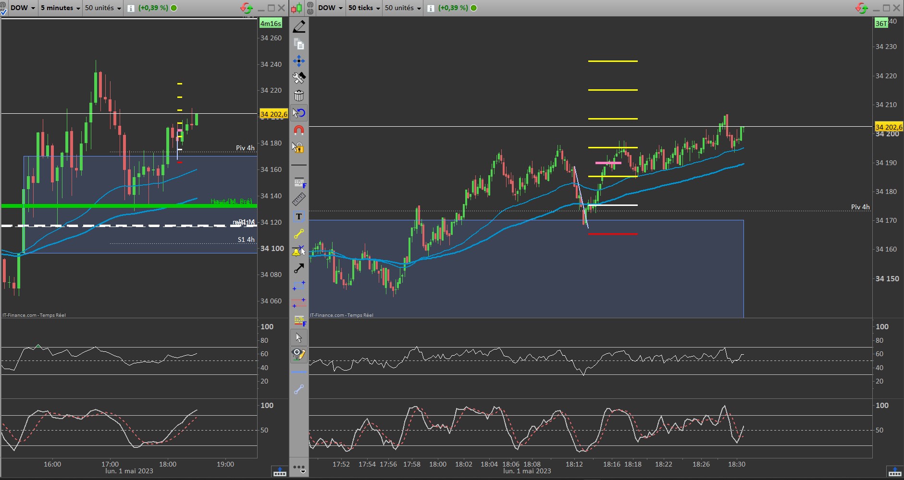Select the pencil drawing tool
This screenshot has height=480, width=904.
click(299, 26)
